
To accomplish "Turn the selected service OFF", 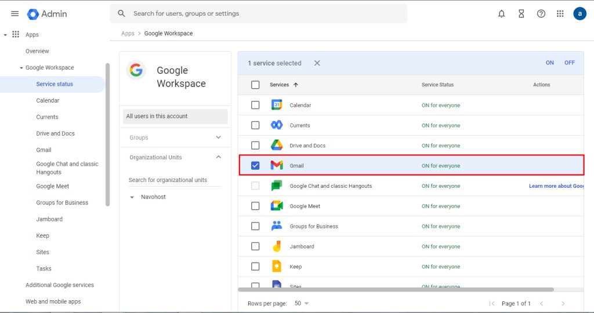I will (x=570, y=63).
